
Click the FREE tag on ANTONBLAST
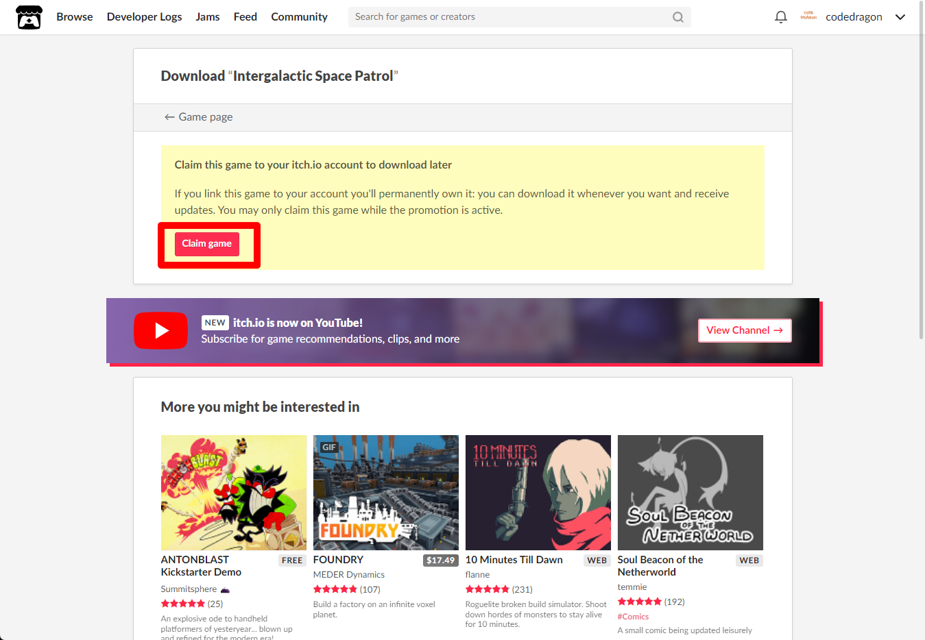292,561
